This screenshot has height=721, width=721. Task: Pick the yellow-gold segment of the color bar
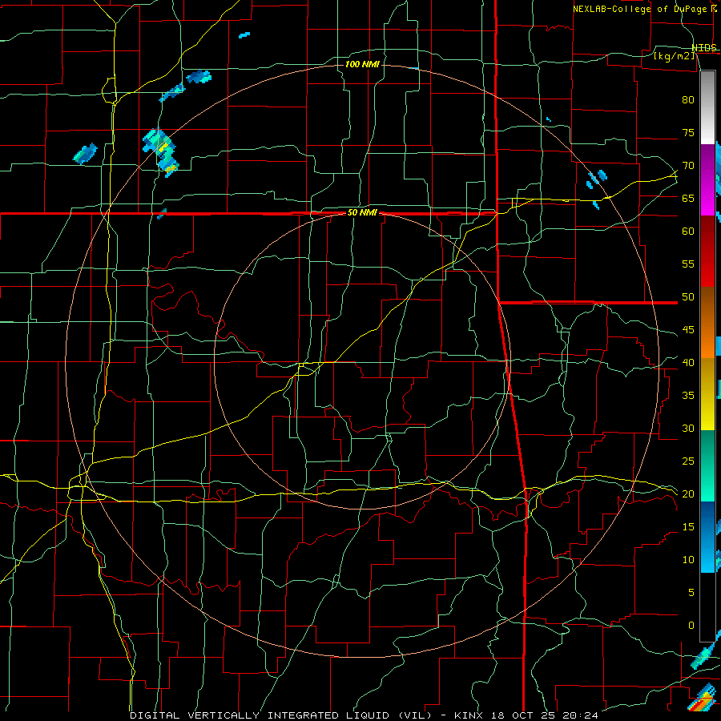(x=707, y=394)
